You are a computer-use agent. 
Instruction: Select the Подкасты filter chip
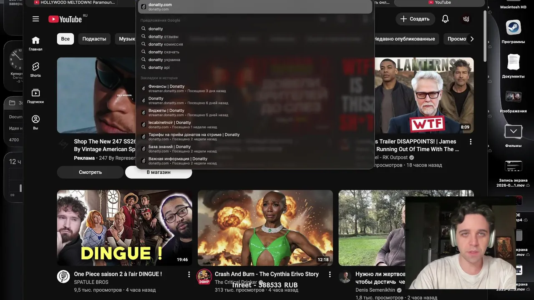coord(94,39)
